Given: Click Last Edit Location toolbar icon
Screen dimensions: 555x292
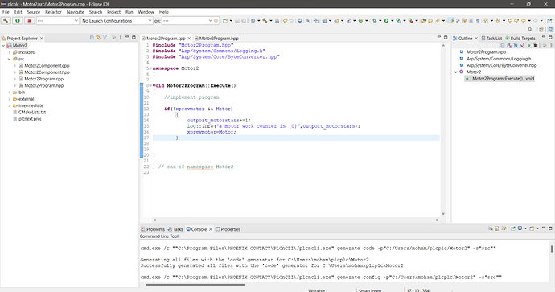Looking at the screenshot, I should (x=510, y=21).
